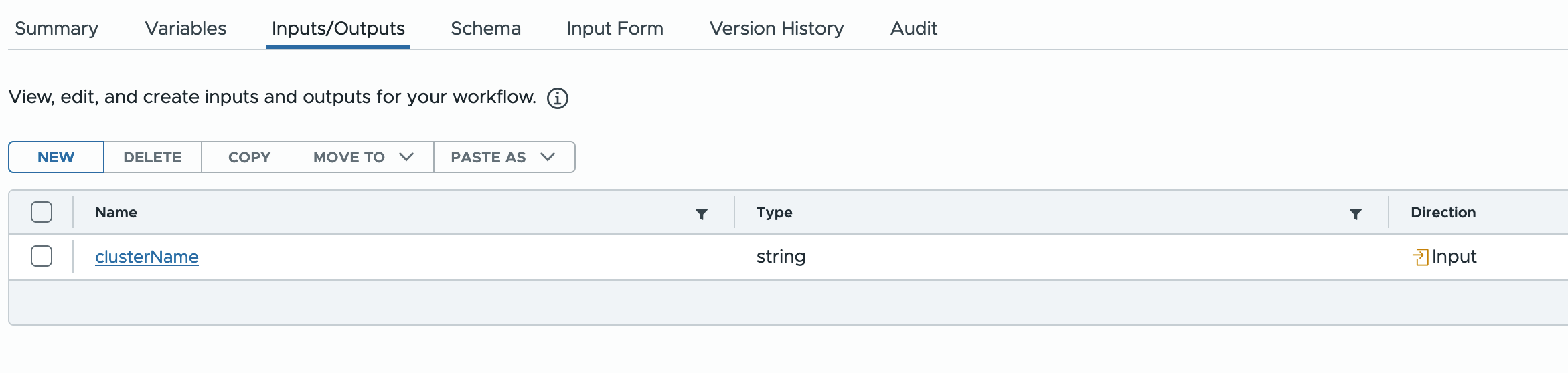Open the Input Form tab

(x=615, y=29)
